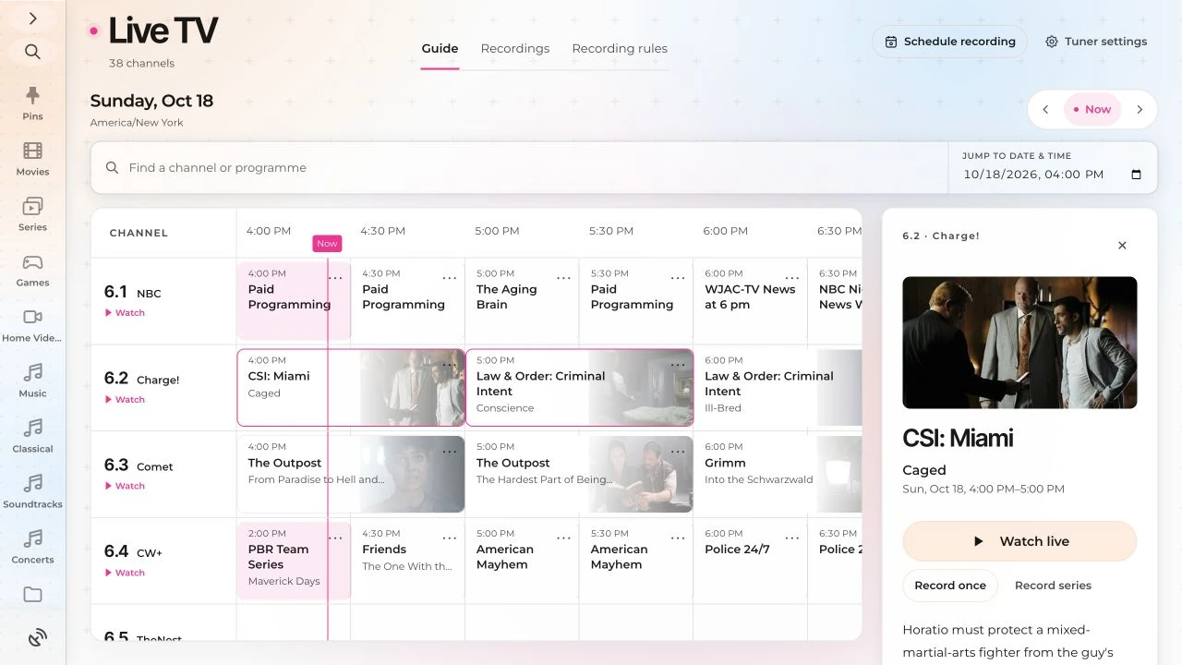
Task: Open the Music library
Action: 32,381
